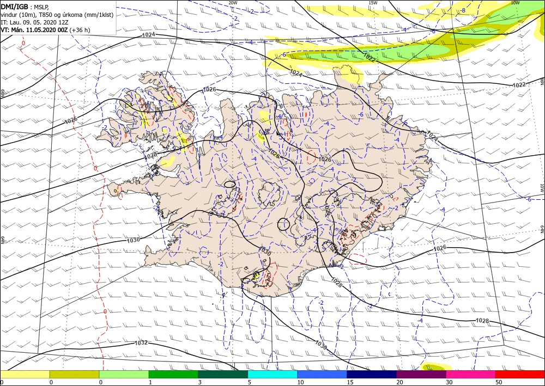Click the 'vindur (10m), T850 og úrkoma' line

click(x=57, y=15)
